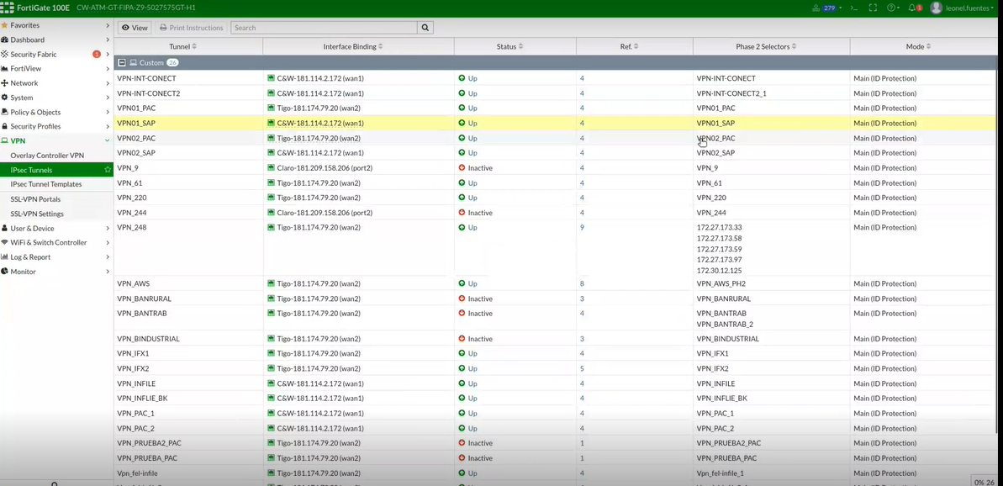This screenshot has height=486, width=1003.
Task: Click the interface icon in VPN01_SAP row
Action: [271, 123]
